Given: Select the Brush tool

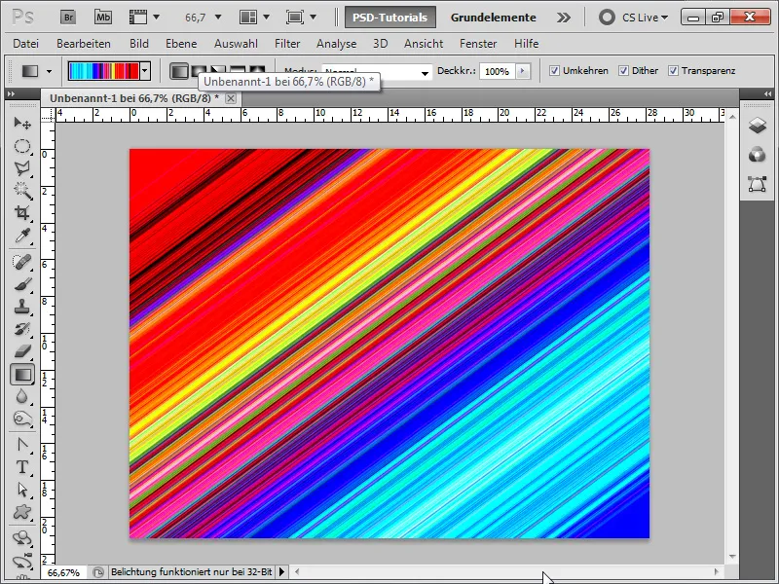Looking at the screenshot, I should 22,284.
